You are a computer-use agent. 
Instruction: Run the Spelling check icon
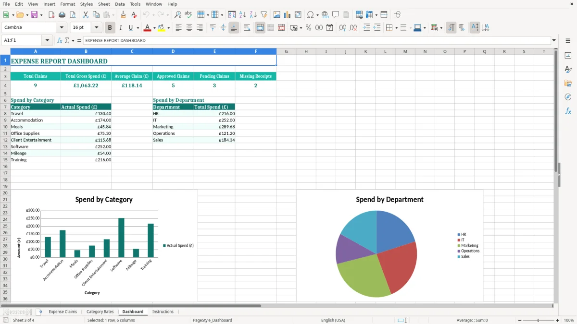pyautogui.click(x=188, y=15)
